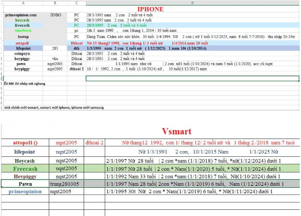Select column header D in the IPHONE sheet
This screenshot has height=216, width=301.
[x=193, y=3]
